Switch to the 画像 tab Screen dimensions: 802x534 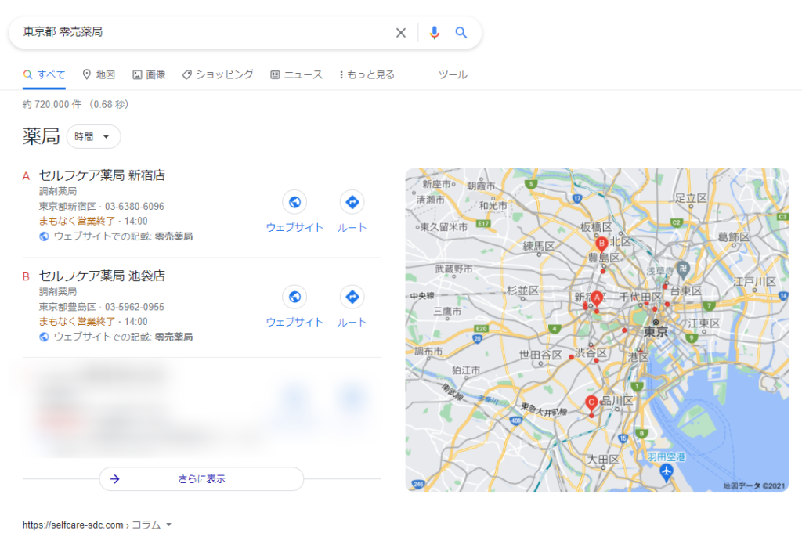(x=149, y=74)
